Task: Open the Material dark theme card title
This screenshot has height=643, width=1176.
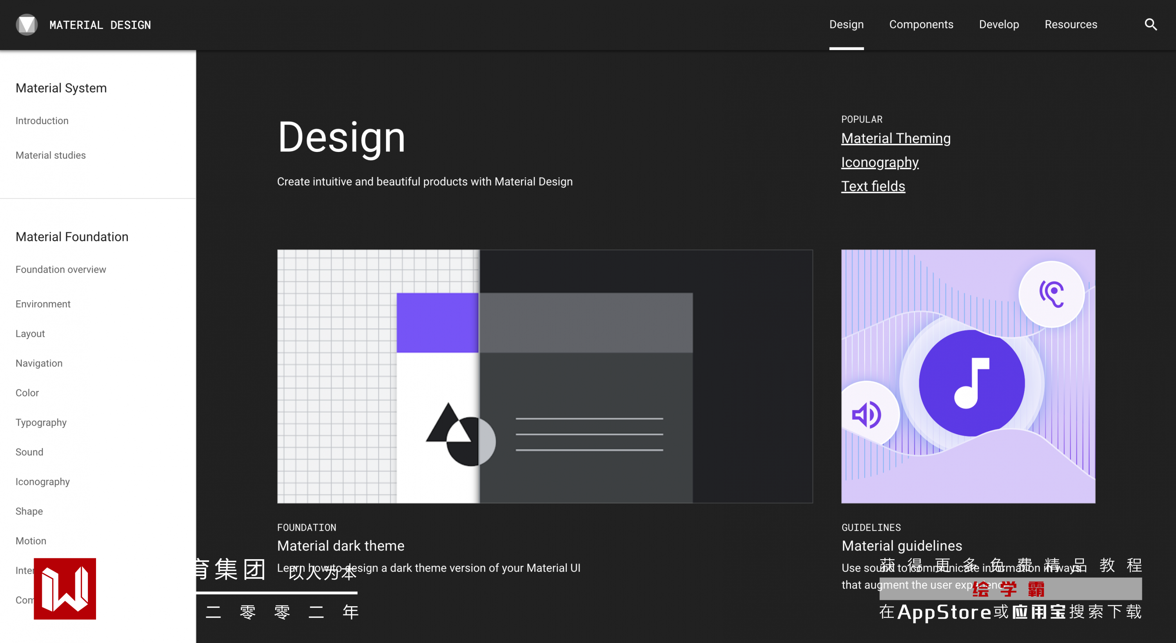Action: point(341,545)
